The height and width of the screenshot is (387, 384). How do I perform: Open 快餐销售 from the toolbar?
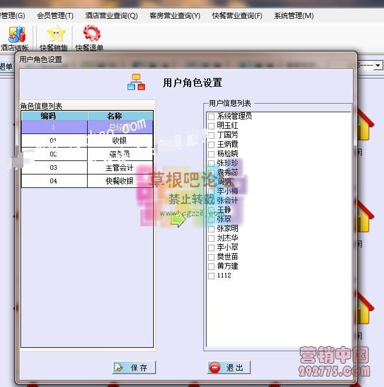click(54, 35)
